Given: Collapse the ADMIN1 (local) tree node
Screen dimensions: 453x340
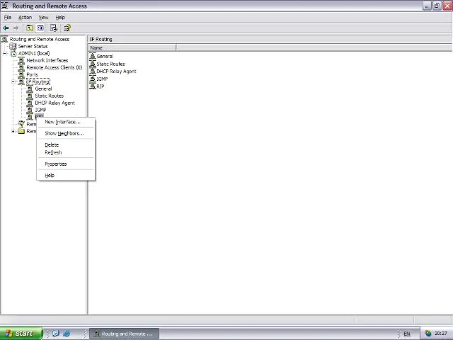Looking at the screenshot, I should tap(5, 54).
